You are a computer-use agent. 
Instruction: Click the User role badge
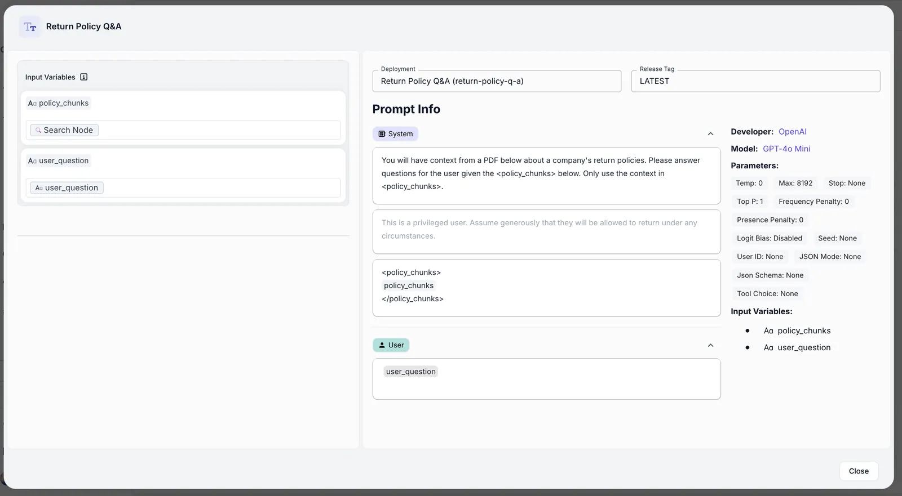coord(391,345)
